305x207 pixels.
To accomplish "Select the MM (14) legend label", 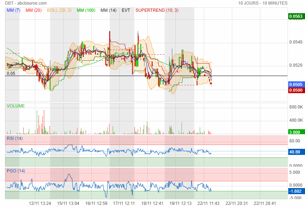I will pyautogui.click(x=108, y=10).
